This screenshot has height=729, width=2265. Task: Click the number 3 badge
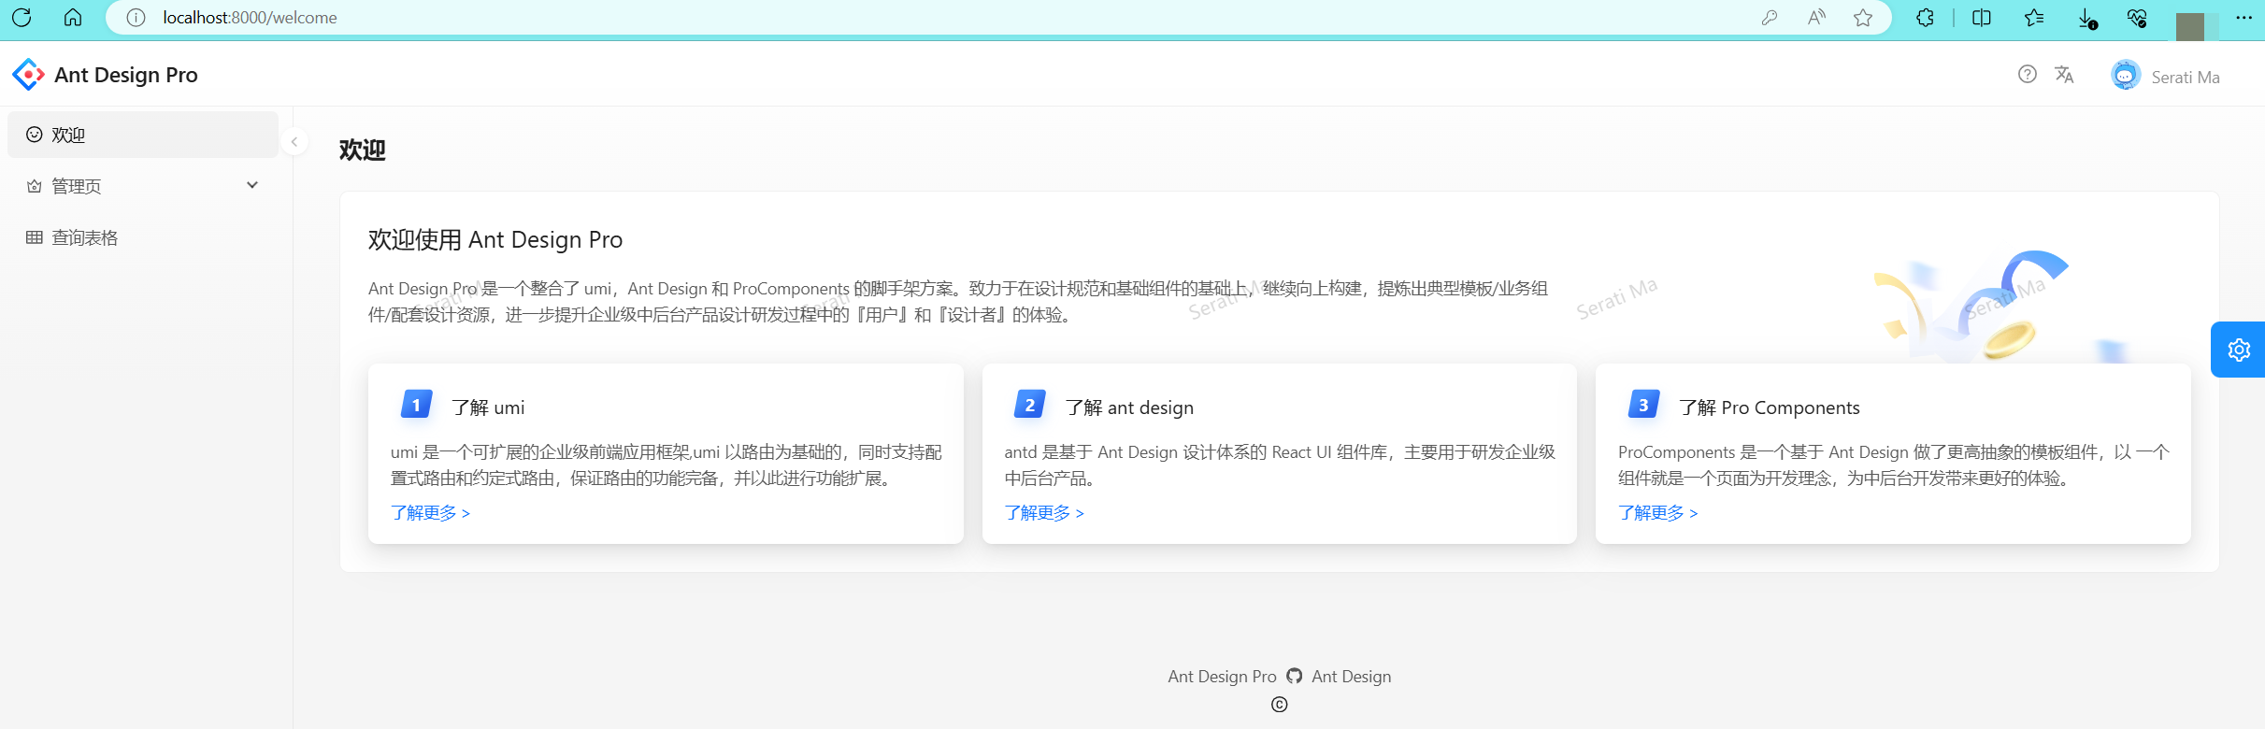[x=1643, y=405]
